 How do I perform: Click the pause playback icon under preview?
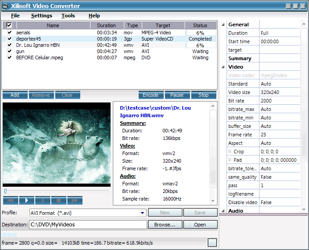(x=43, y=201)
